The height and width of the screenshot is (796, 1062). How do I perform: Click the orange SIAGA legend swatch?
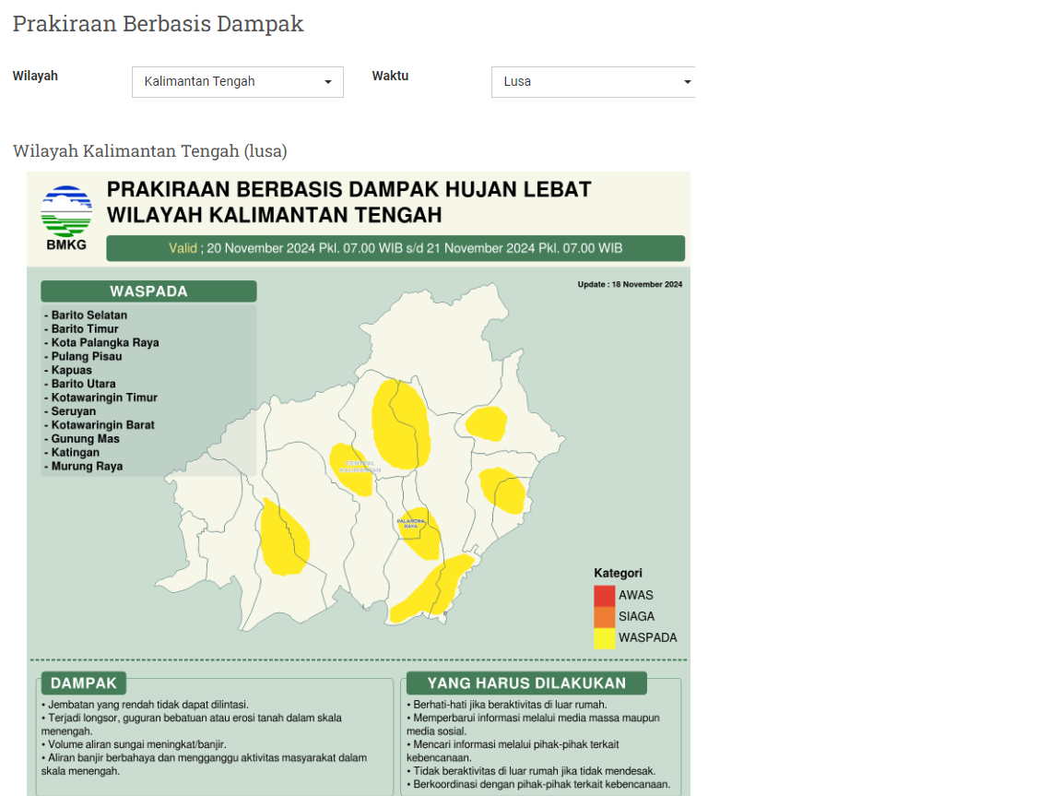(x=604, y=616)
